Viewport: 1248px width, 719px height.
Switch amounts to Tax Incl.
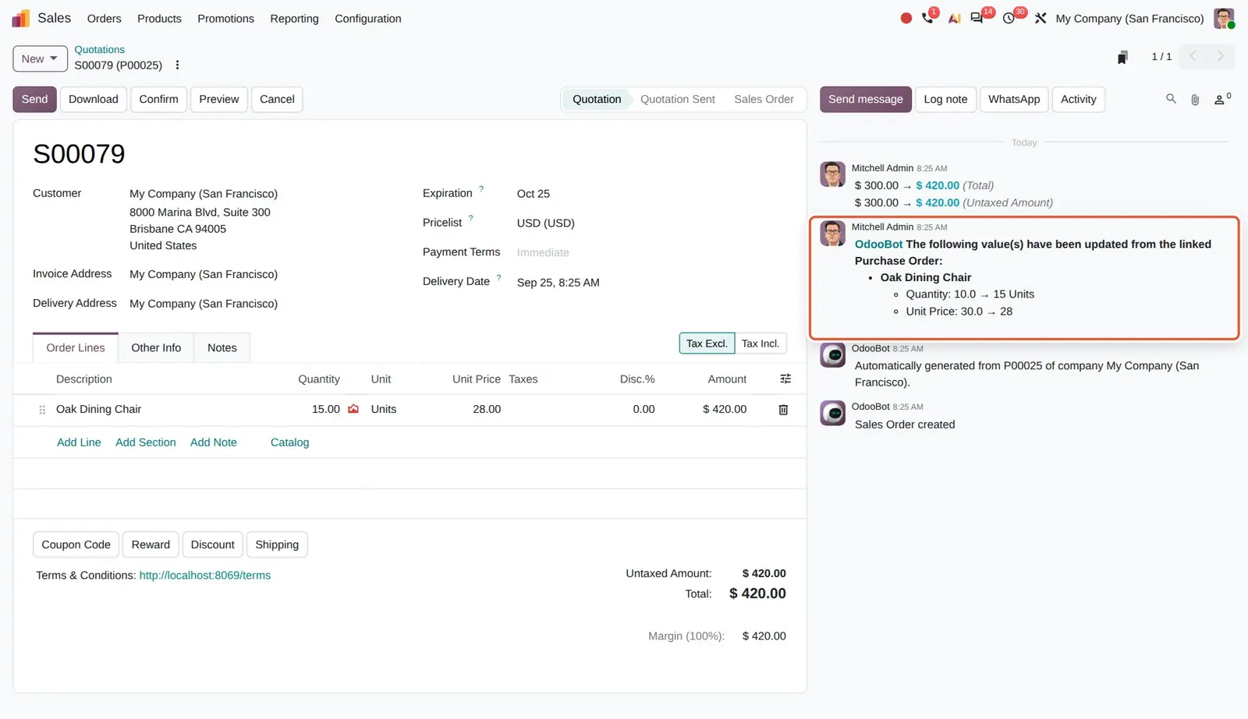point(760,344)
